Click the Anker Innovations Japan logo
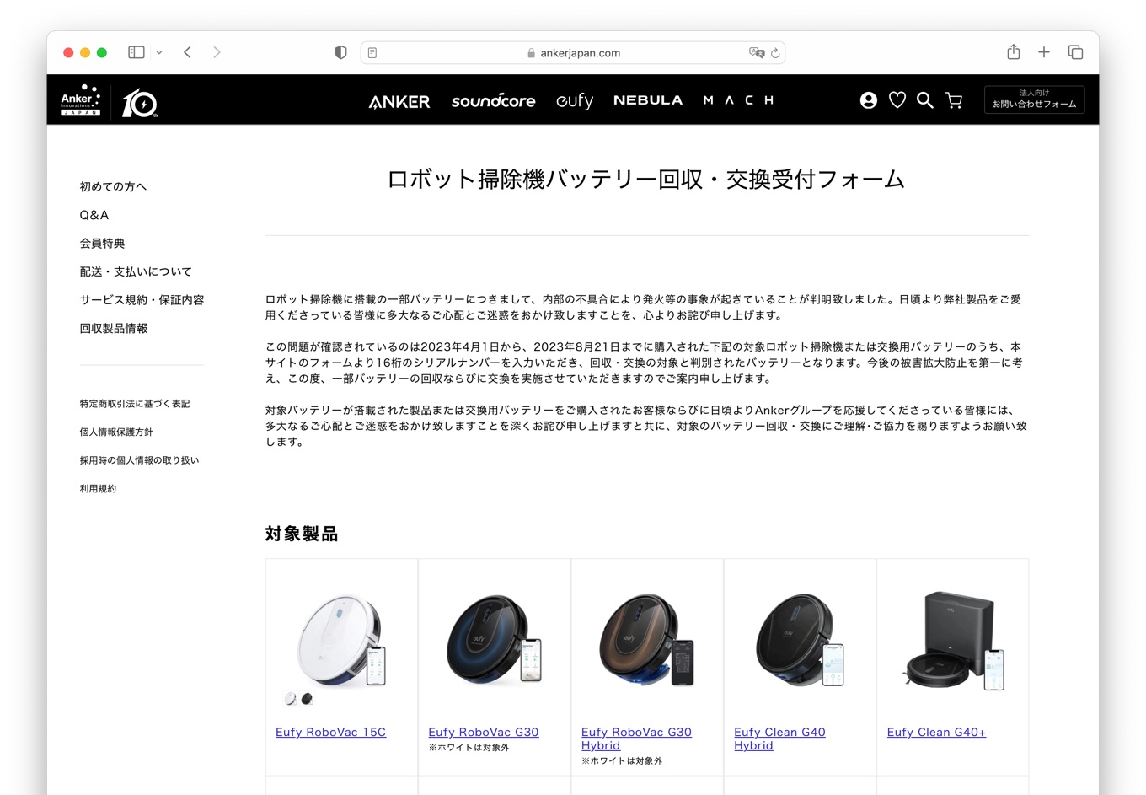Image resolution: width=1146 pixels, height=795 pixels. coord(80,99)
